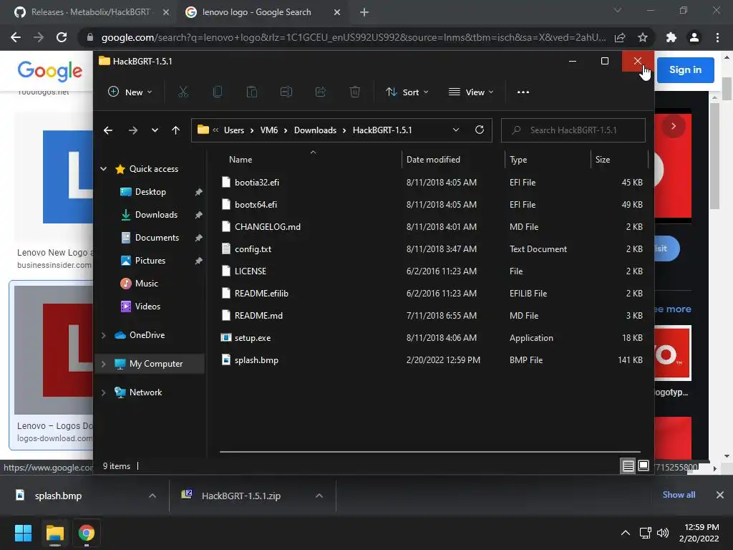The width and height of the screenshot is (733, 550).
Task: Expand OneDrive tree node
Action: pyautogui.click(x=104, y=335)
